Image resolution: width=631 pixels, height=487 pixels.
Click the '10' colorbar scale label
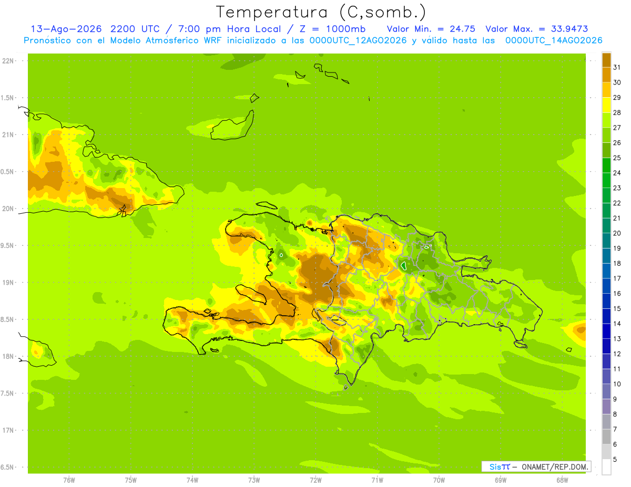(617, 384)
